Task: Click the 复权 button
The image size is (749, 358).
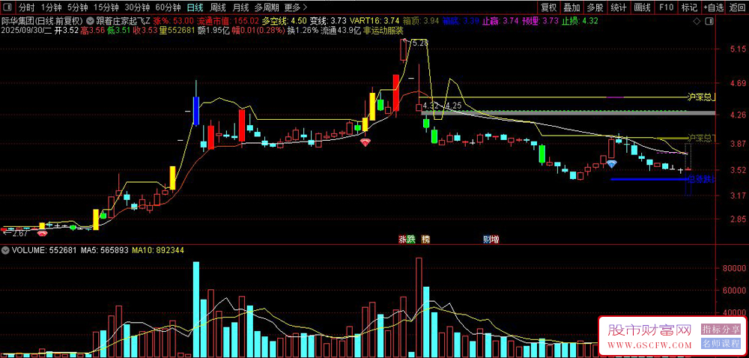Action: pyautogui.click(x=548, y=7)
